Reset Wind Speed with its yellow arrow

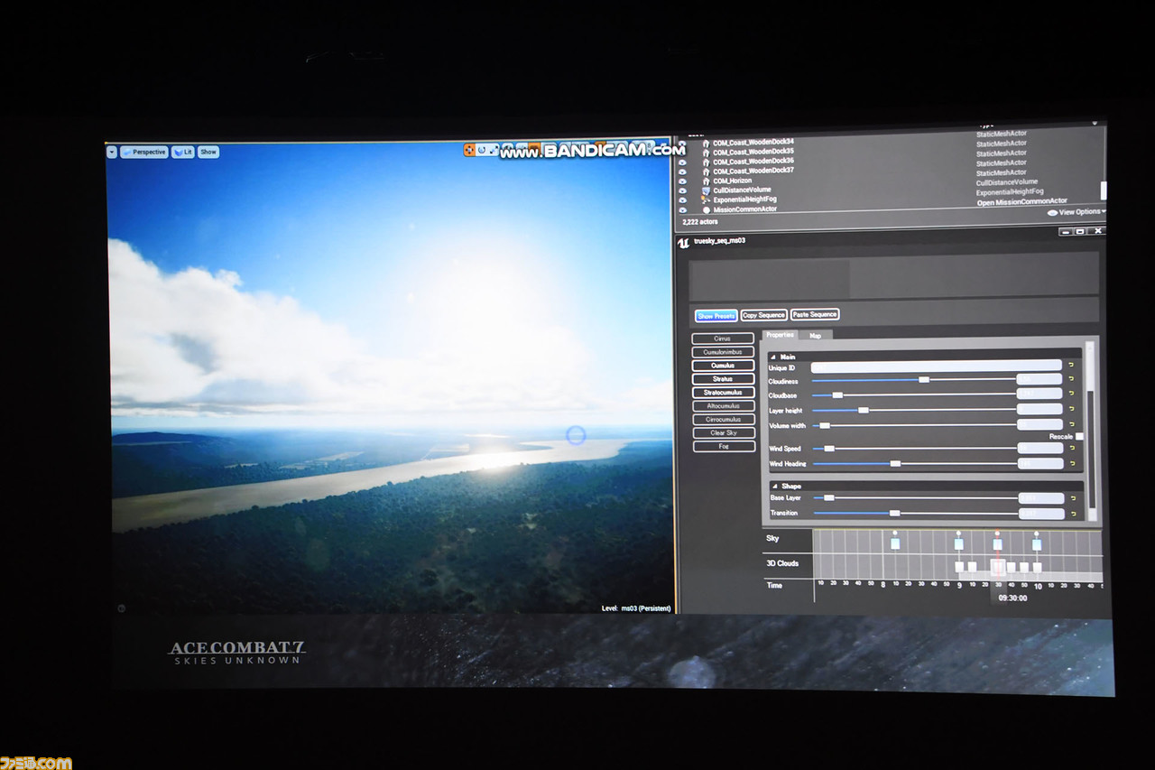pos(1072,448)
